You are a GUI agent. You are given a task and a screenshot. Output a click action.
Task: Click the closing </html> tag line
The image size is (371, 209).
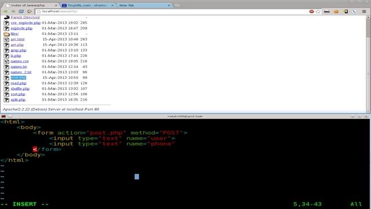14,160
